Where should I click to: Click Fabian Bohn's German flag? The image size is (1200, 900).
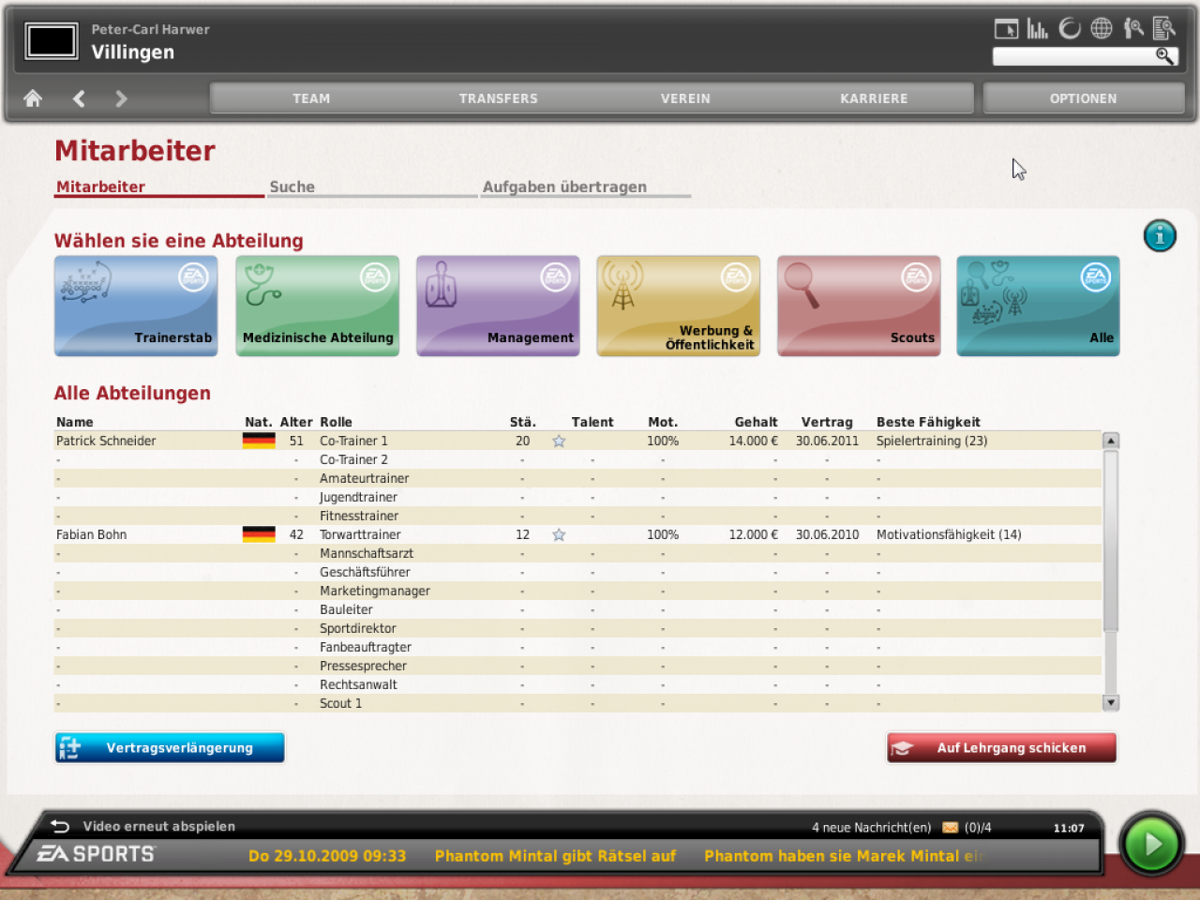(x=259, y=534)
